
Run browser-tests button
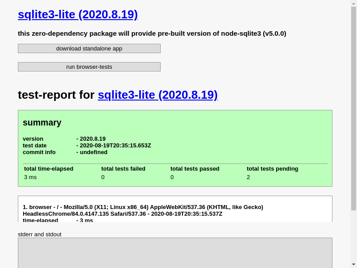coord(89,67)
